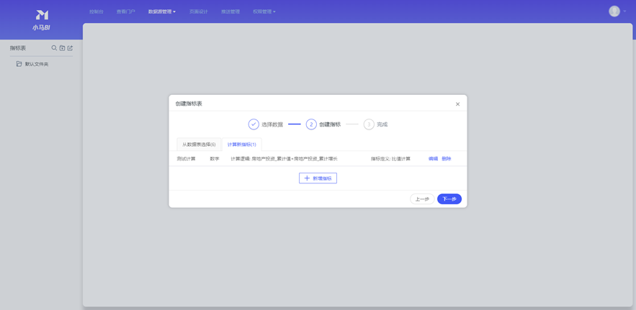Click the 小马BI logo icon
The height and width of the screenshot is (310, 636).
click(x=42, y=15)
